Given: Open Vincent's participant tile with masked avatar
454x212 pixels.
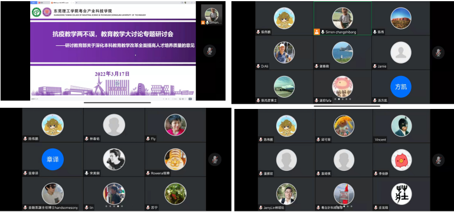Looking at the screenshot, I should pyautogui.click(x=401, y=125).
